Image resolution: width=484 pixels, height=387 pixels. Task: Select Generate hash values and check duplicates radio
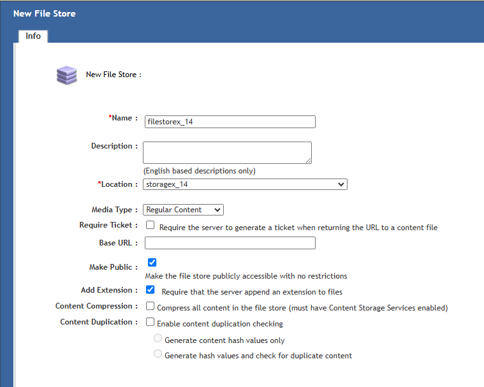(x=158, y=354)
